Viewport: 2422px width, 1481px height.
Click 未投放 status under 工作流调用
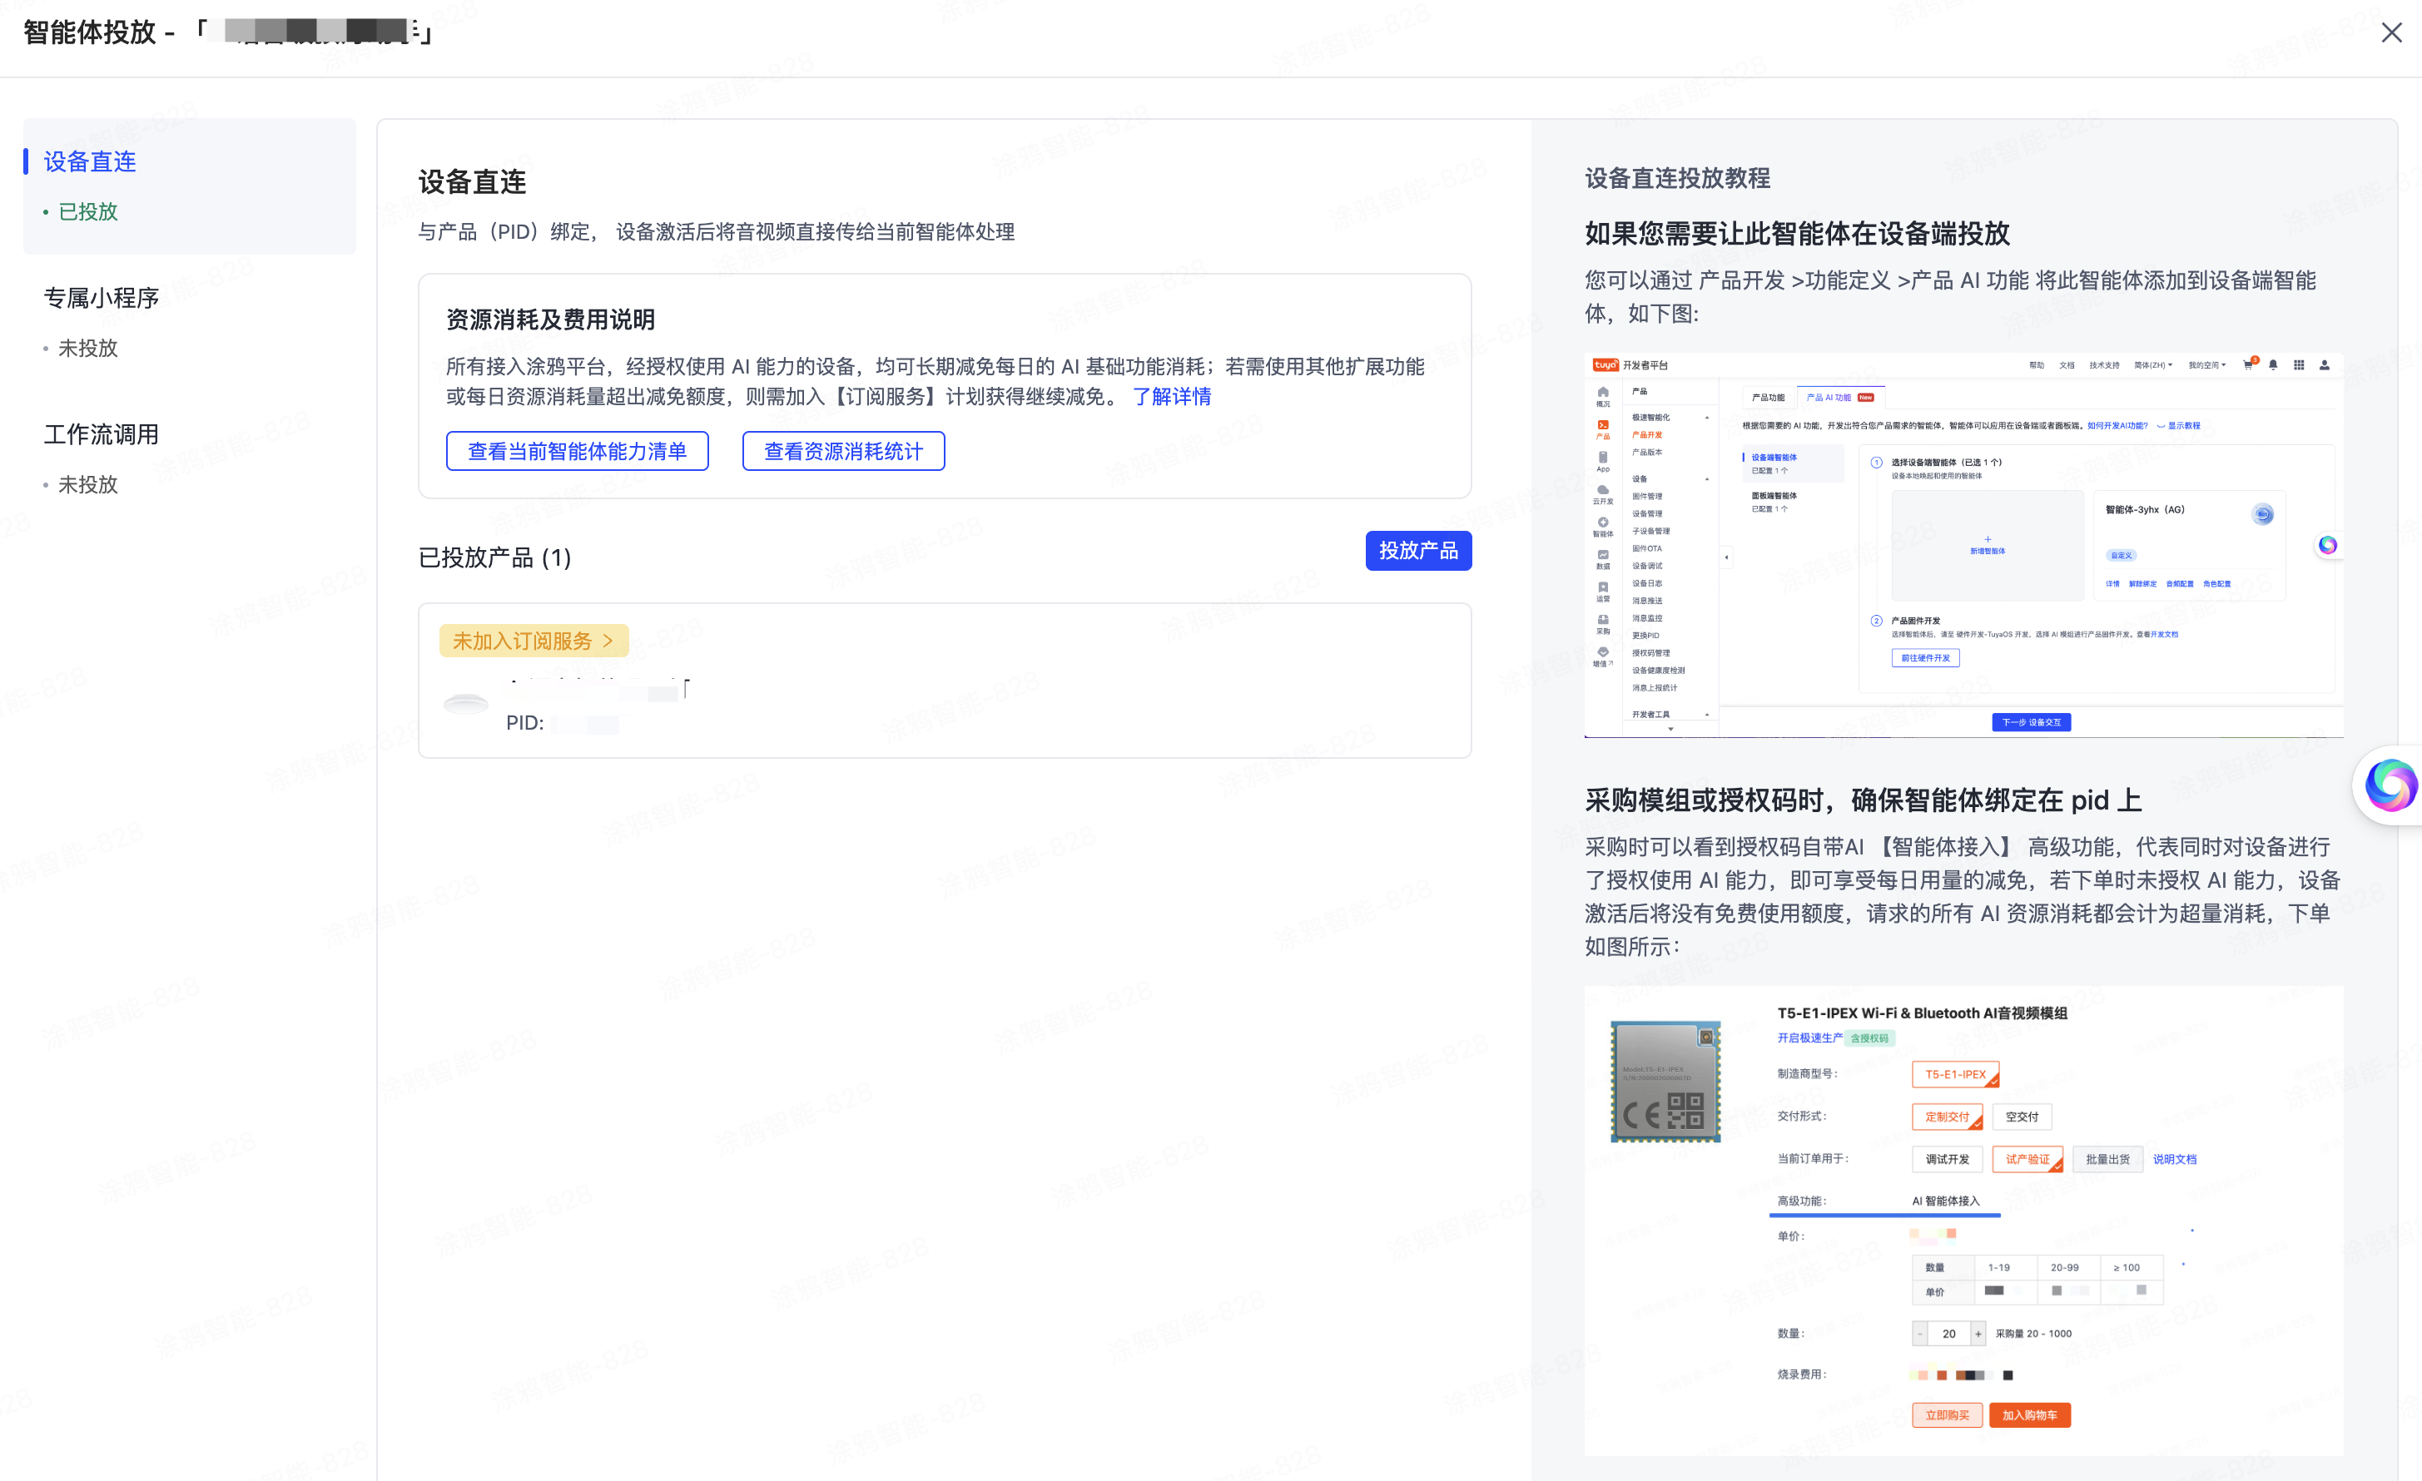pos(87,484)
